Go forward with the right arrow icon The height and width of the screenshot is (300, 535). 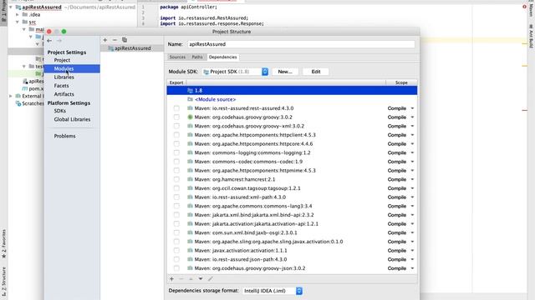pyautogui.click(x=59, y=41)
